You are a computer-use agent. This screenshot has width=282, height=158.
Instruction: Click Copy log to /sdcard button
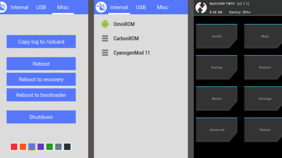(41, 41)
